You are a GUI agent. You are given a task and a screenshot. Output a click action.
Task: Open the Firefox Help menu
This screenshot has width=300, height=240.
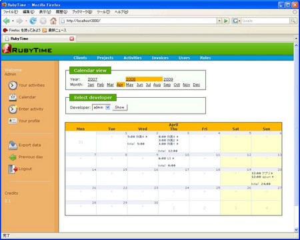tap(121, 12)
